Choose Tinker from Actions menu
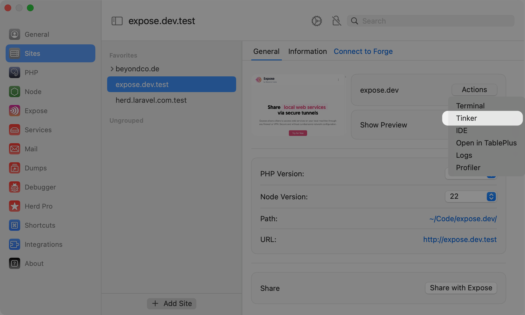525x315 pixels. coord(482,118)
